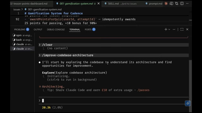Click the '(no content)' output text
This screenshot has height=113, width=202.
57,48
